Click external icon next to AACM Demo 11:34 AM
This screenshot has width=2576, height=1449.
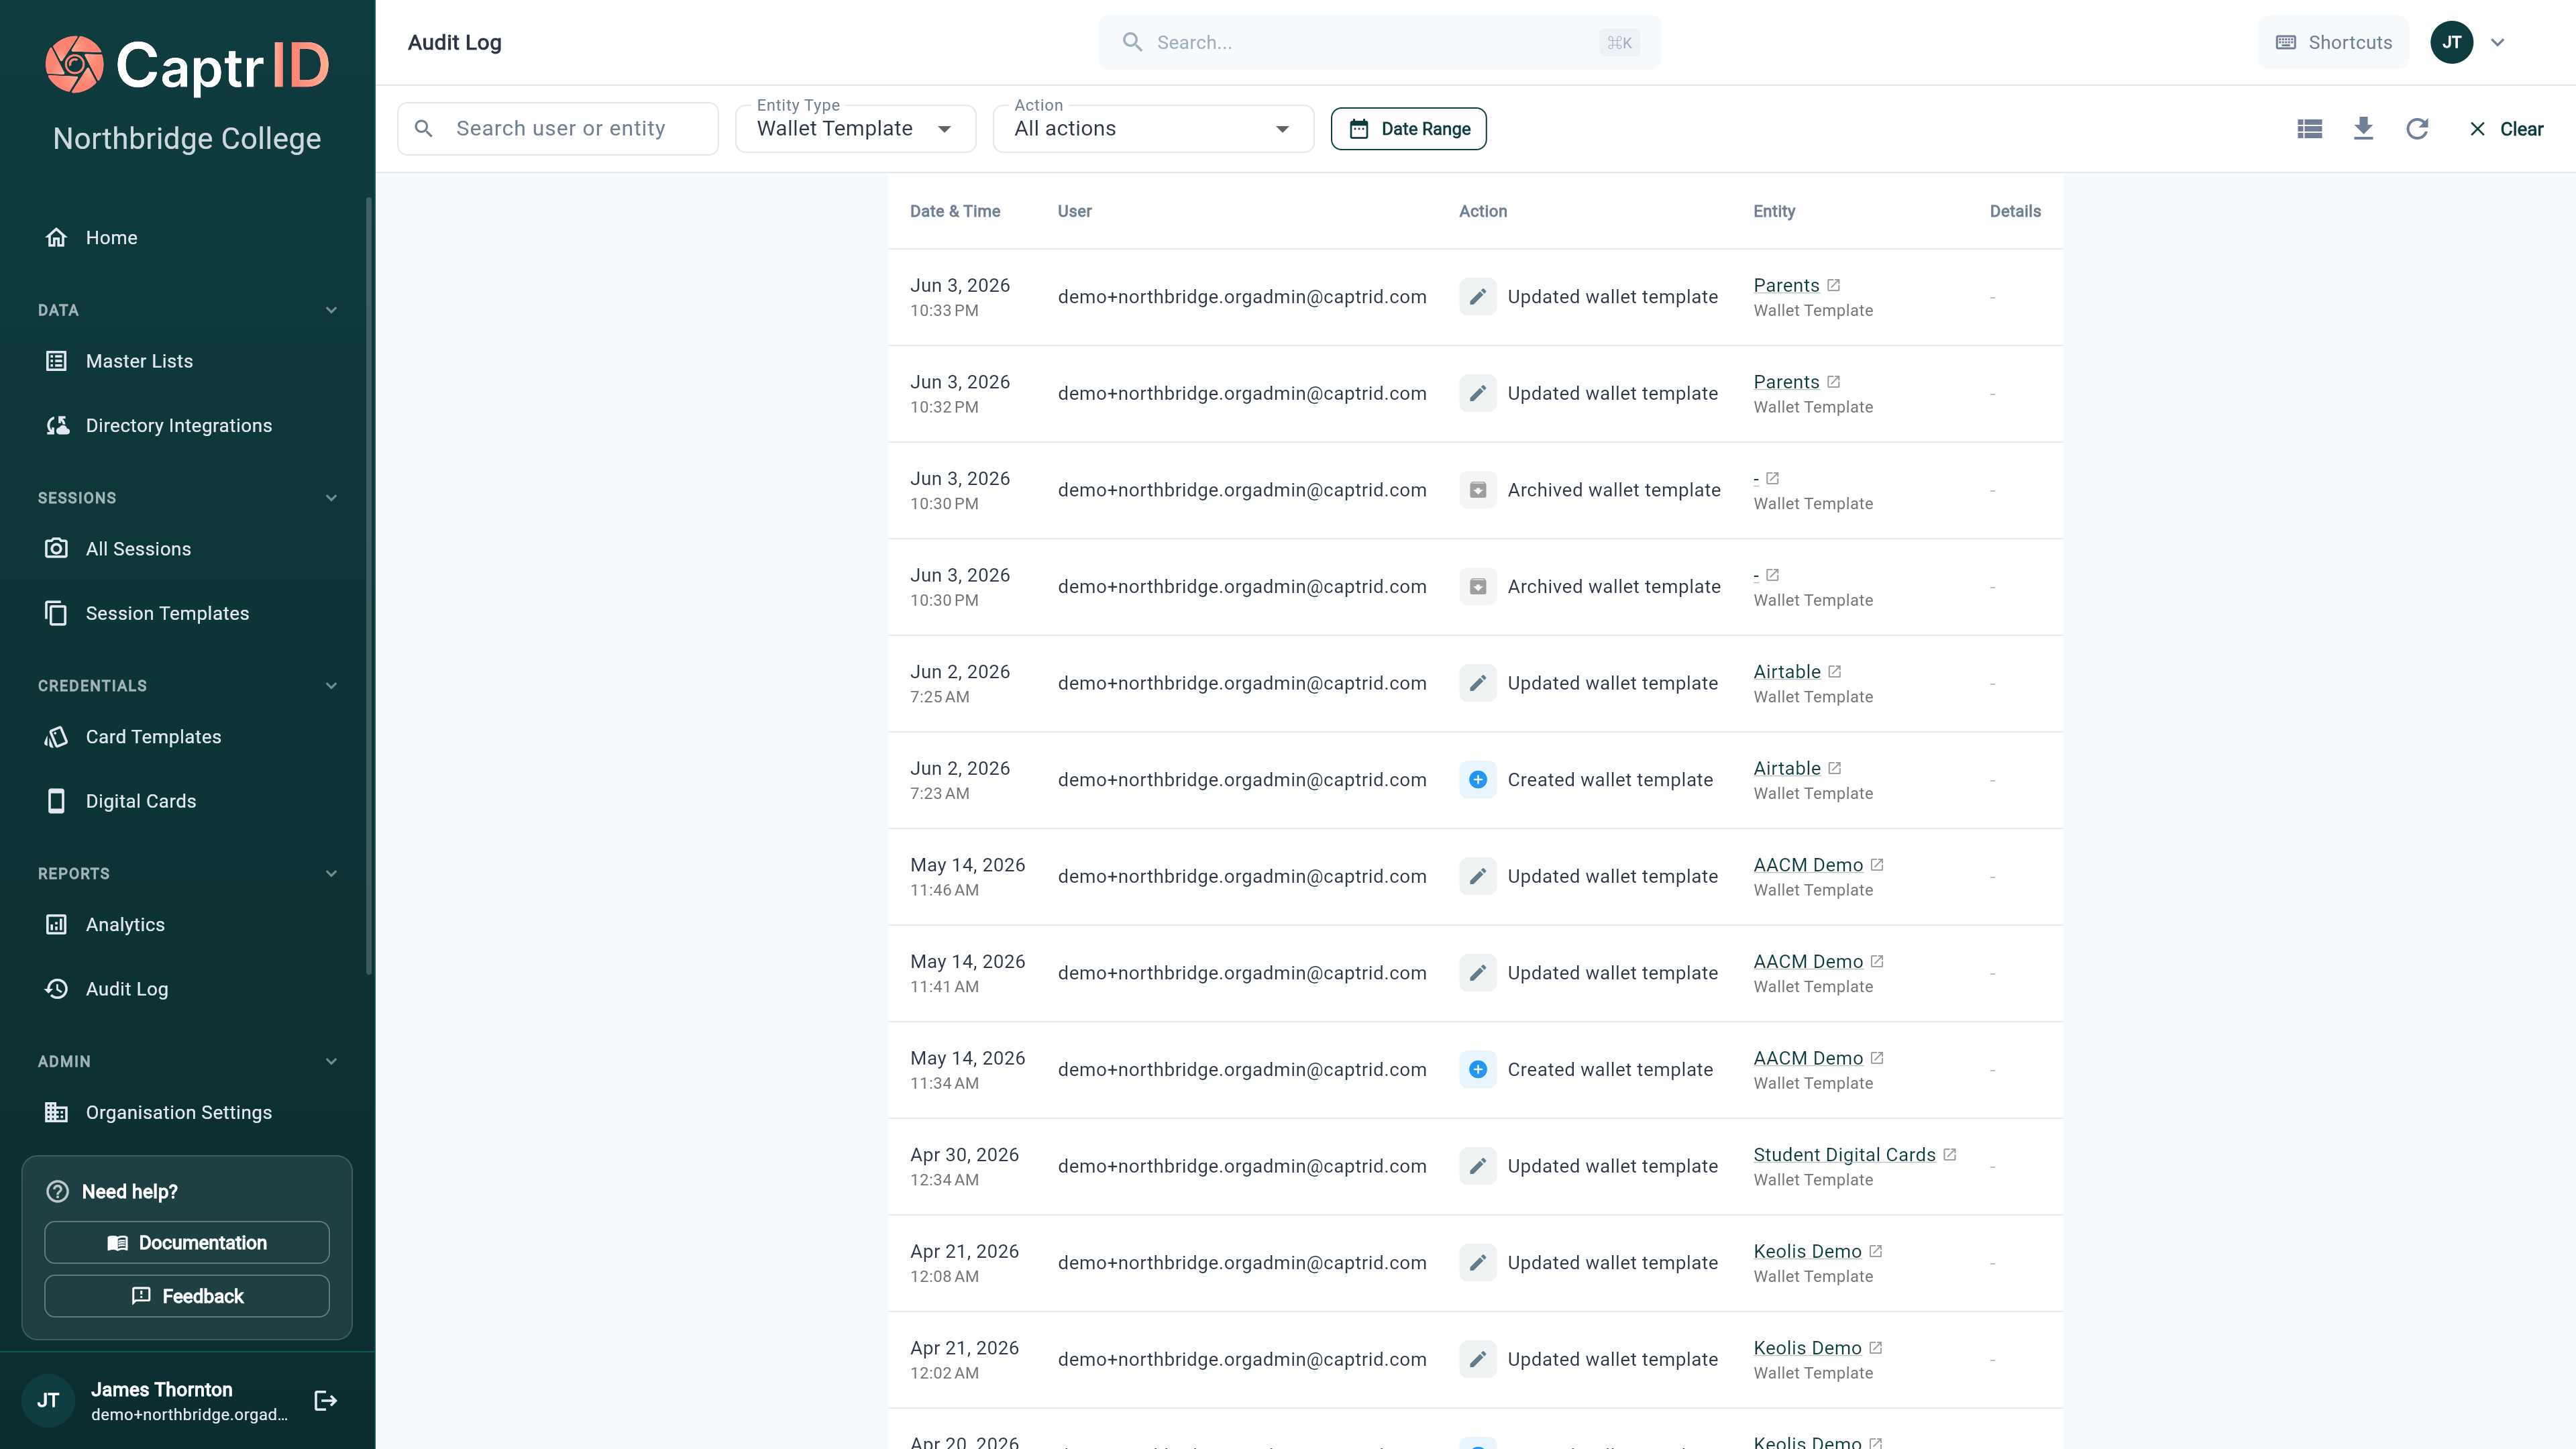(1877, 1058)
